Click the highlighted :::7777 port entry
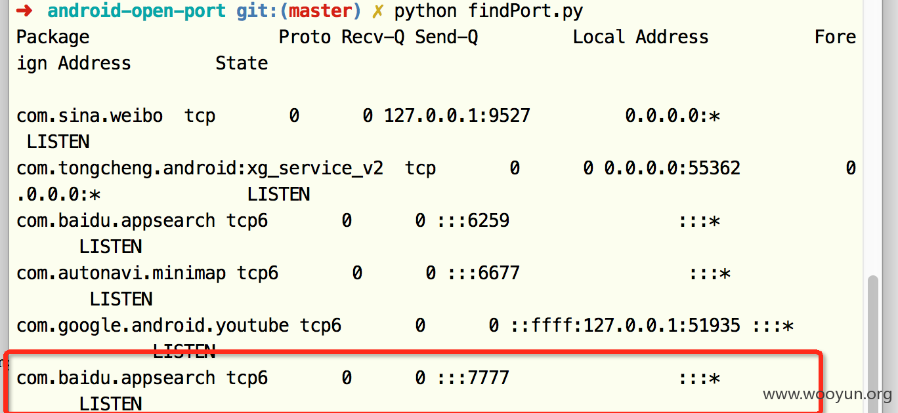 [473, 378]
